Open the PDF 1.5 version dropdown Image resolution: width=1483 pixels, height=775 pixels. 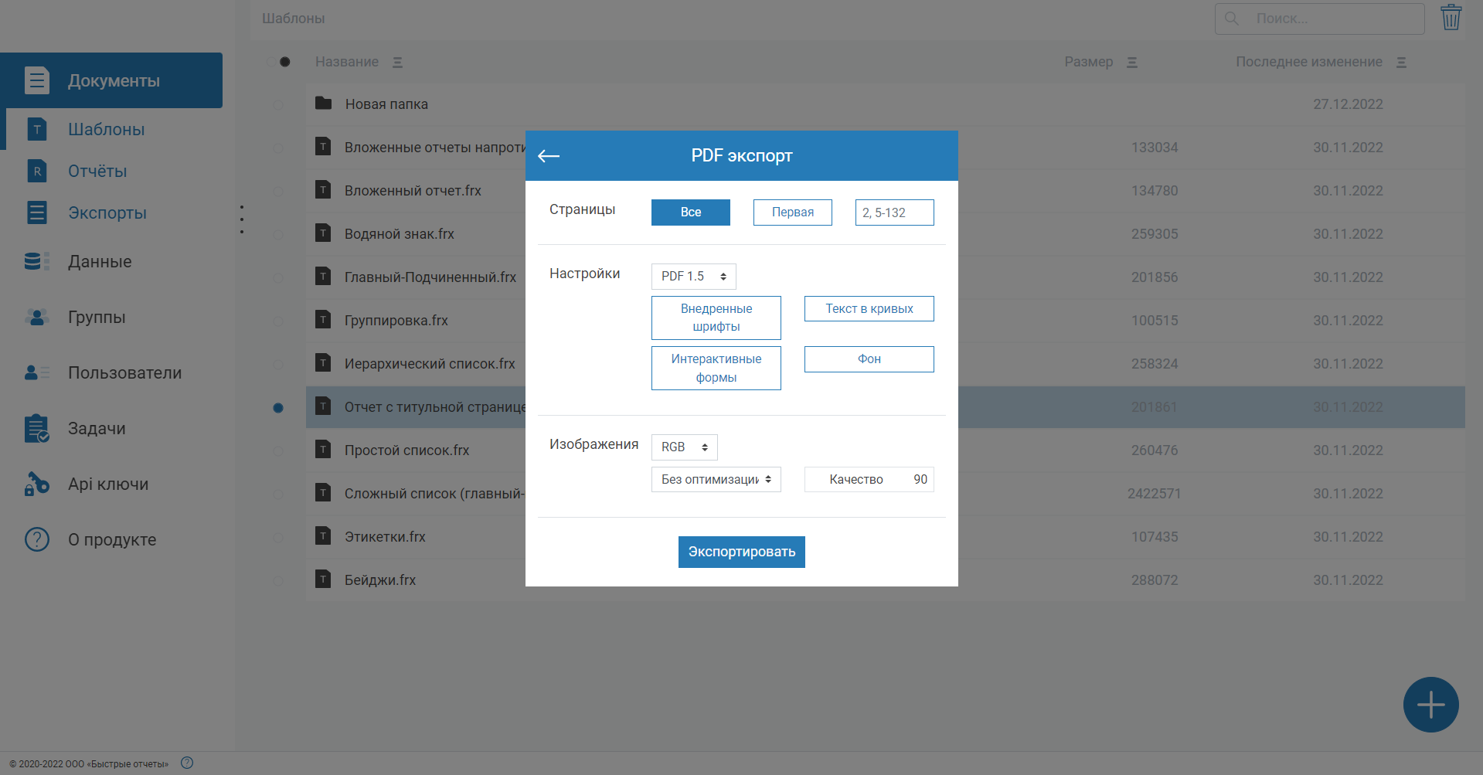(x=694, y=277)
